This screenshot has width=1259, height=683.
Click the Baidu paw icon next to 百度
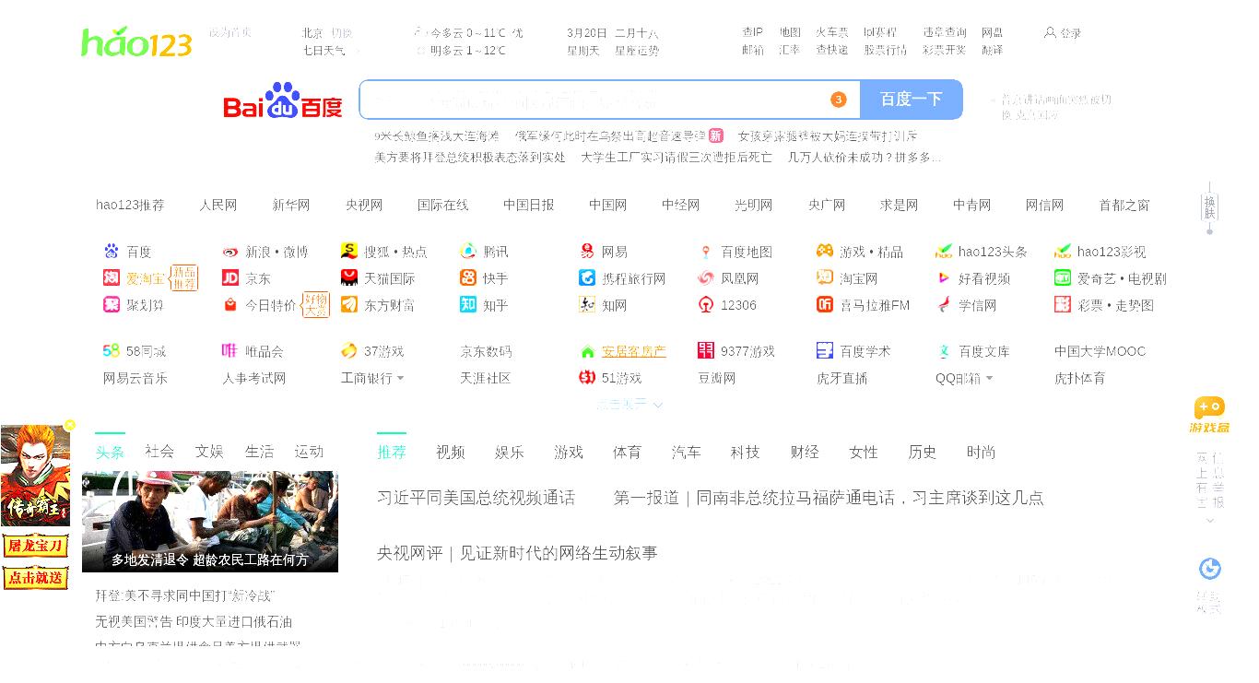pos(112,252)
